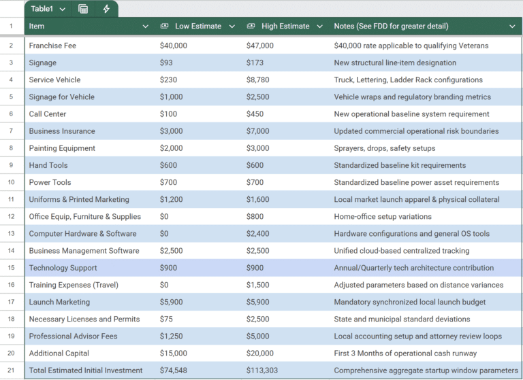Click note '$40,000 rate applicable to qualifying Veterans'

411,46
